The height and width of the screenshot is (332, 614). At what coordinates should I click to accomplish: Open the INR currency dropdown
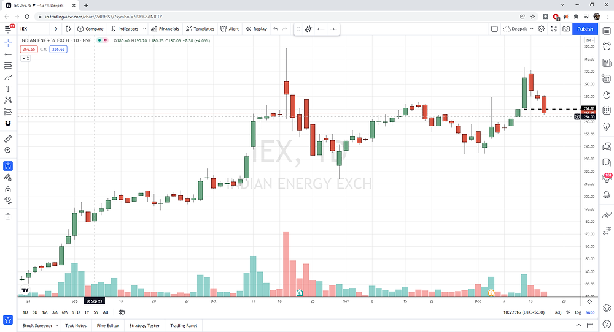[x=589, y=40]
